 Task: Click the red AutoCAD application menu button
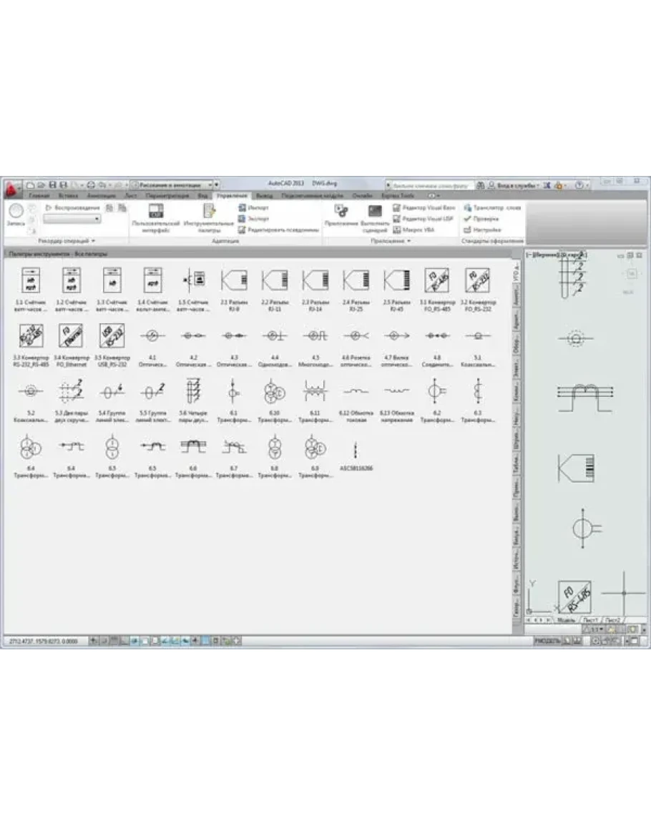(x=12, y=188)
